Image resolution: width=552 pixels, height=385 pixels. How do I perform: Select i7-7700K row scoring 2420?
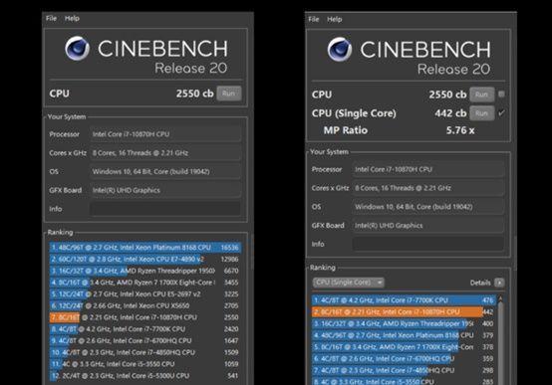(145, 329)
